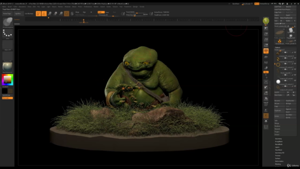300x169 pixels.
Task: Expand the Boolean subtool section
Action: click(x=277, y=126)
